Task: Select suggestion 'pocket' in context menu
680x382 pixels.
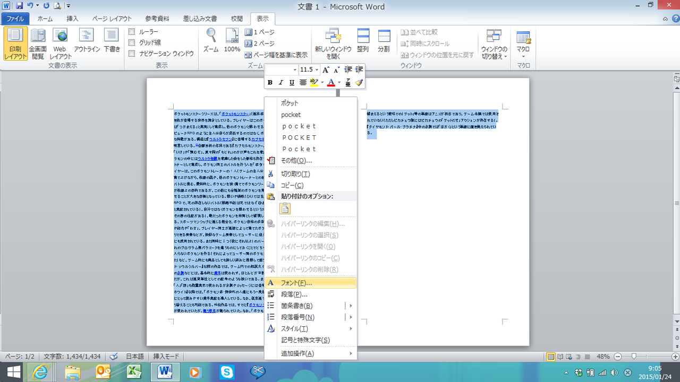Action: [311, 115]
